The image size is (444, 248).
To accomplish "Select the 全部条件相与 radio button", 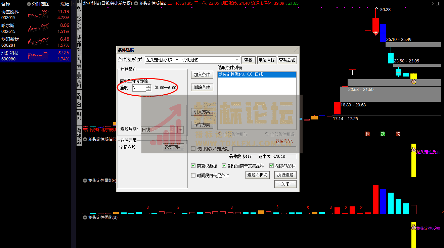I will 220,134.
